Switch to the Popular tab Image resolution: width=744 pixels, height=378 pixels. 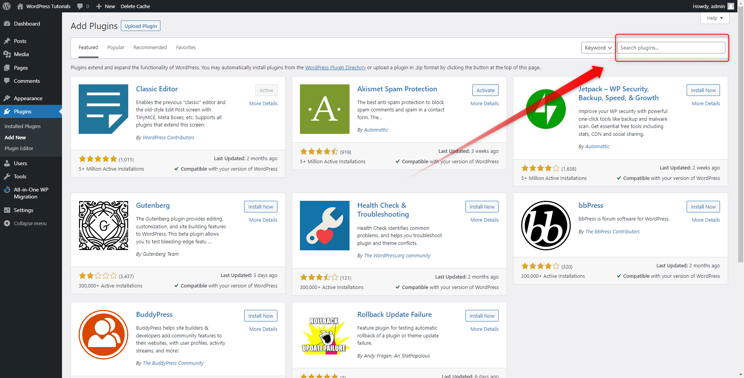116,48
